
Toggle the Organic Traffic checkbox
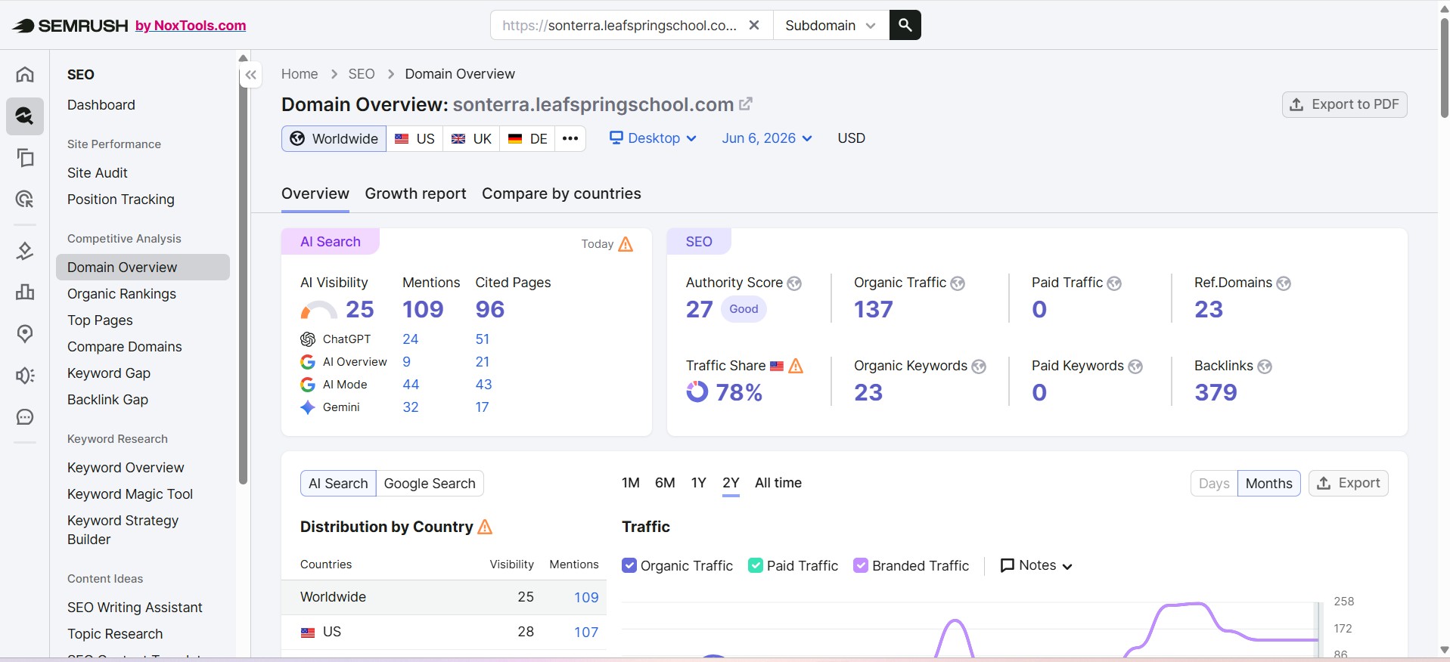[x=629, y=565]
